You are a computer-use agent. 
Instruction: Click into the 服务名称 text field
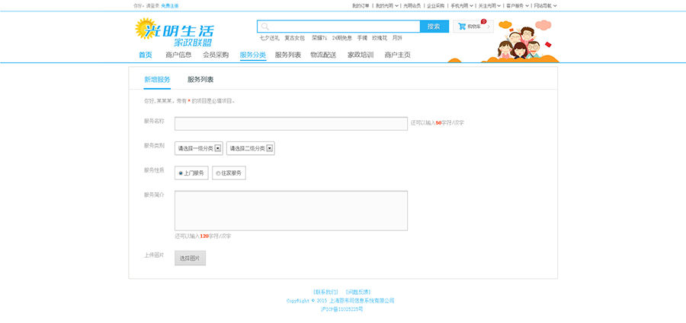(290, 123)
